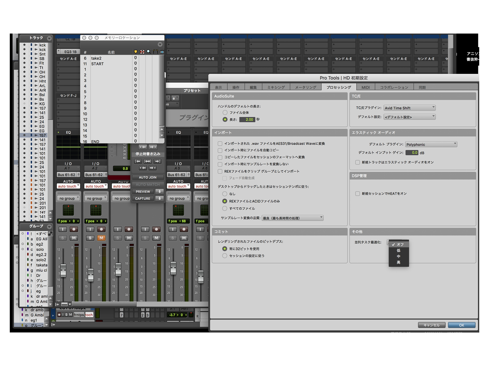Screen dimensions: 489x366
Task: Open the Polyphonic default plug-in dropdown
Action: pos(431,144)
